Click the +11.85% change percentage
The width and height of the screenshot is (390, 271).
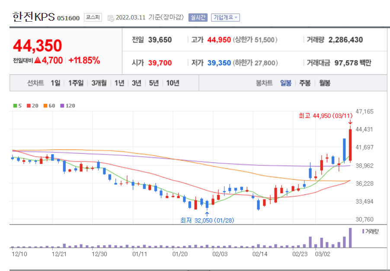pyautogui.click(x=84, y=60)
